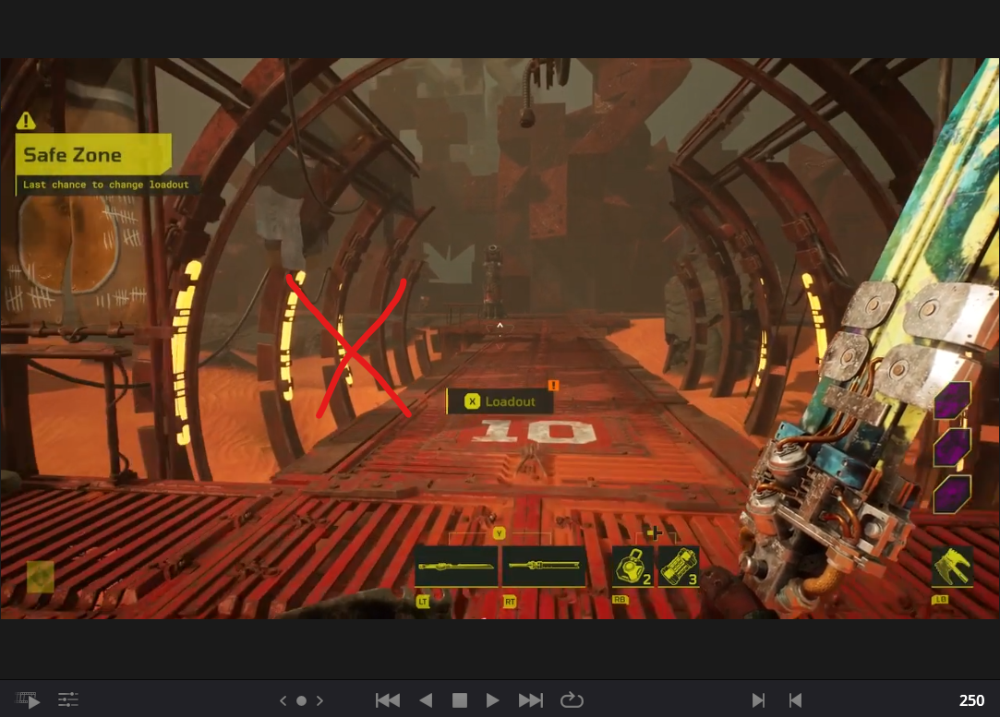
Task: Select the RT weapon slot
Action: (x=544, y=566)
